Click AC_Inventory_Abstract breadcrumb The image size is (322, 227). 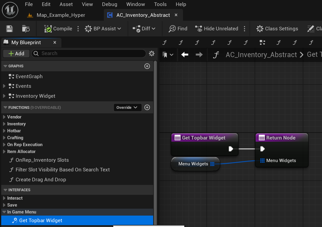click(261, 55)
